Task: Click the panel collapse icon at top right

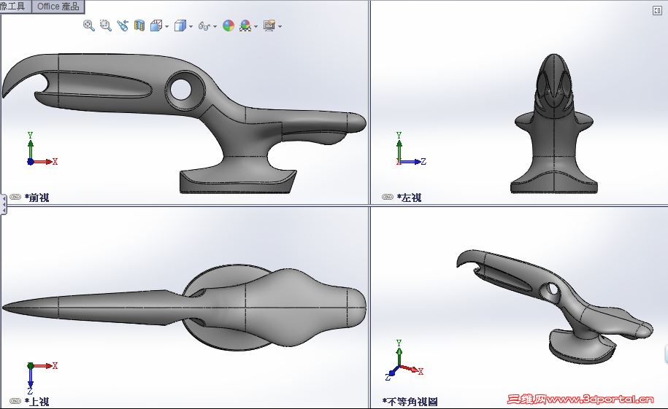Action: [x=657, y=11]
